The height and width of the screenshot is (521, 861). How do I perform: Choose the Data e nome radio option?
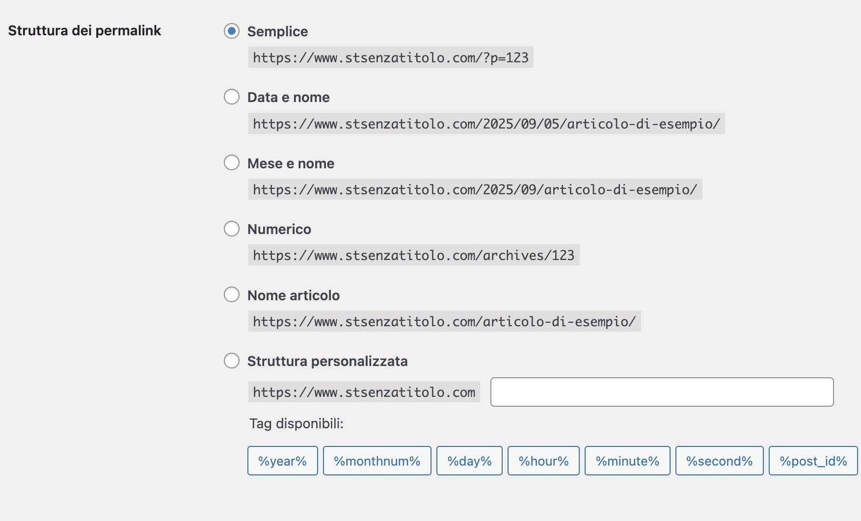point(232,97)
